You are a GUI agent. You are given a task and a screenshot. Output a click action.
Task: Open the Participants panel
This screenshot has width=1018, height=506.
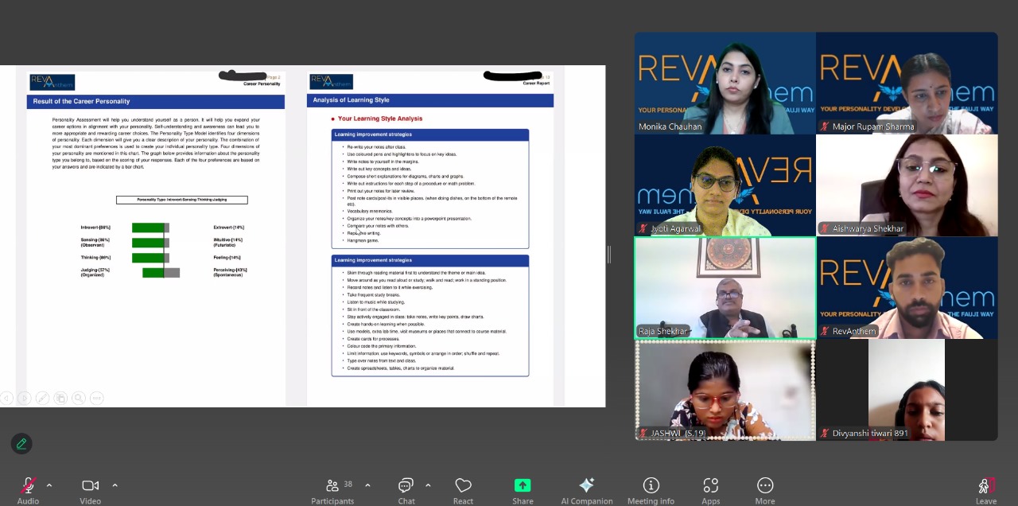332,486
